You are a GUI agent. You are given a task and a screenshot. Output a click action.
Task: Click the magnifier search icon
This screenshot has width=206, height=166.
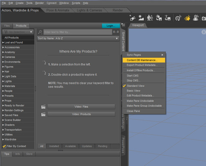click(x=40, y=32)
